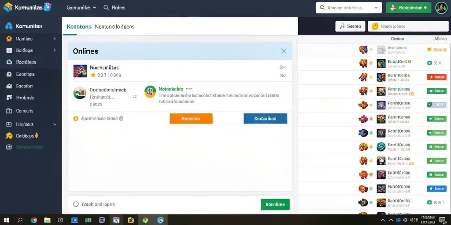Open the Comunita dropdown in the top bar
This screenshot has width=451, height=225.
coord(81,8)
